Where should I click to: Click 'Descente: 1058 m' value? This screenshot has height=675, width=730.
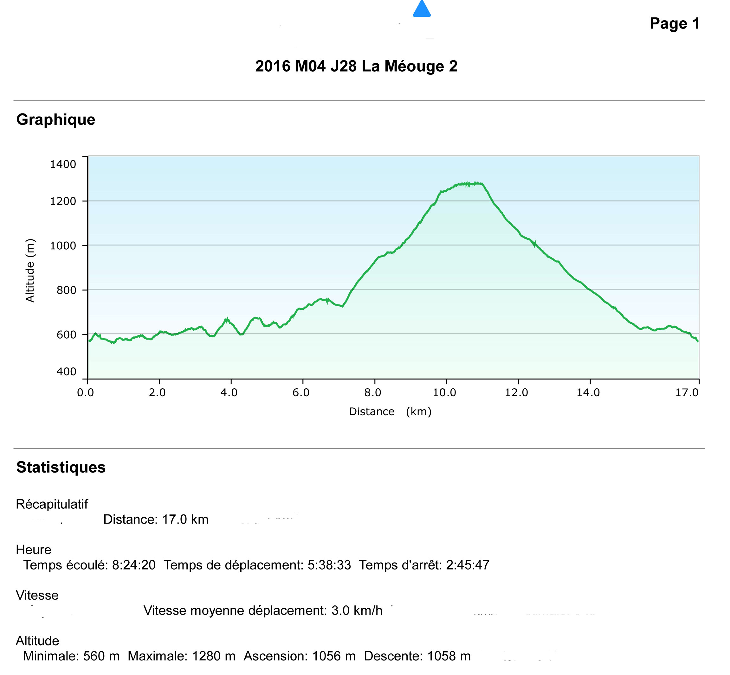417,656
